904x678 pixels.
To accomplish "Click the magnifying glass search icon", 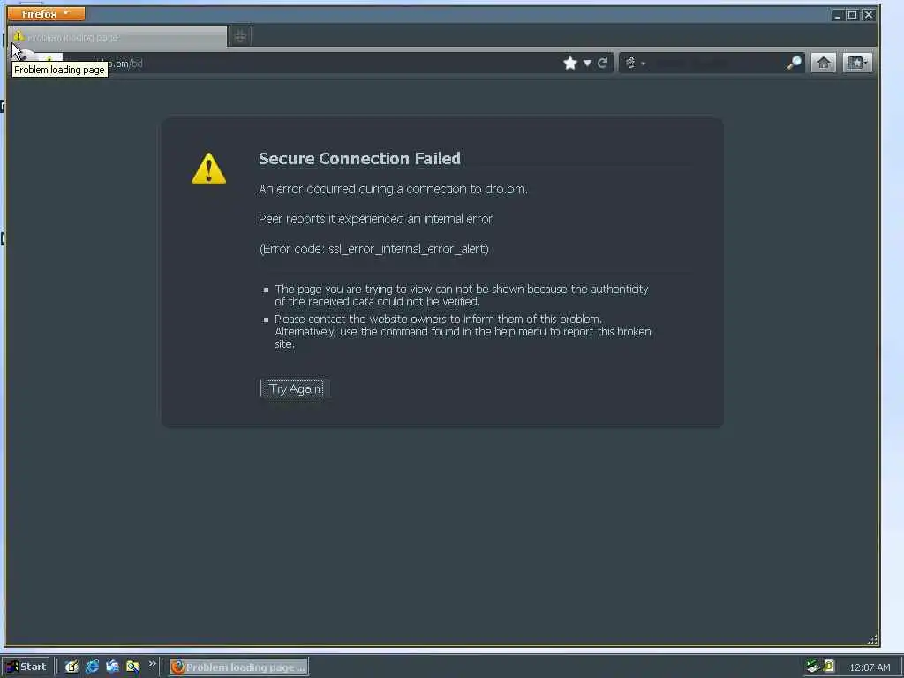I will [794, 63].
